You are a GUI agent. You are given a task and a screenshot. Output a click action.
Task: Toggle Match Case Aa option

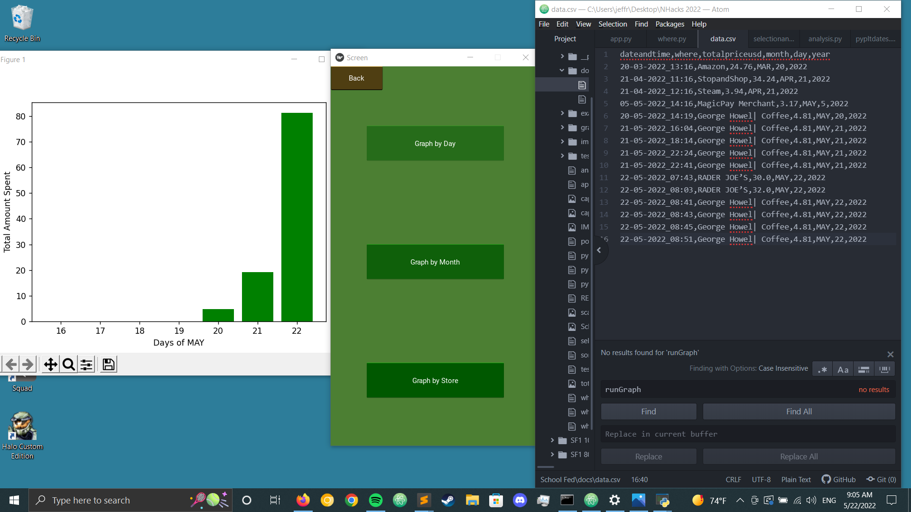tap(843, 369)
